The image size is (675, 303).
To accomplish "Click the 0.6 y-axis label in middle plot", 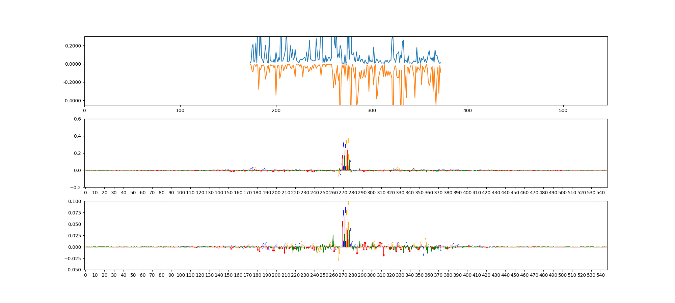I will click(x=77, y=119).
